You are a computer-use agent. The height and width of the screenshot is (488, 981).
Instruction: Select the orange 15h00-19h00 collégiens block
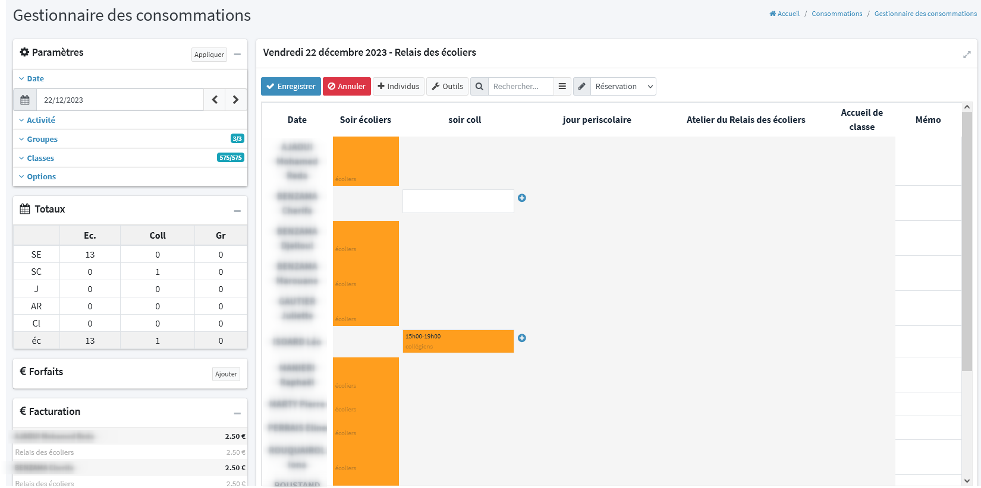(458, 341)
